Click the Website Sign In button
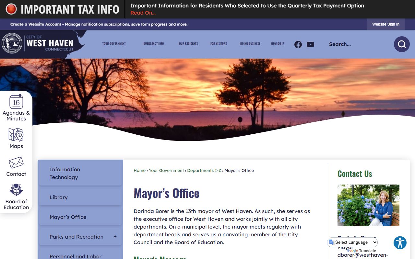The height and width of the screenshot is (259, 415). 385,24
